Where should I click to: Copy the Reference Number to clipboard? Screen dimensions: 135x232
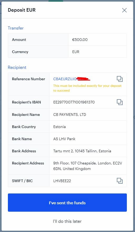click(x=120, y=79)
